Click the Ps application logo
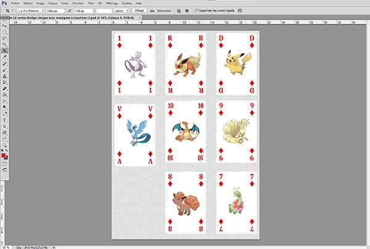The height and width of the screenshot is (249, 370). [x=4, y=3]
